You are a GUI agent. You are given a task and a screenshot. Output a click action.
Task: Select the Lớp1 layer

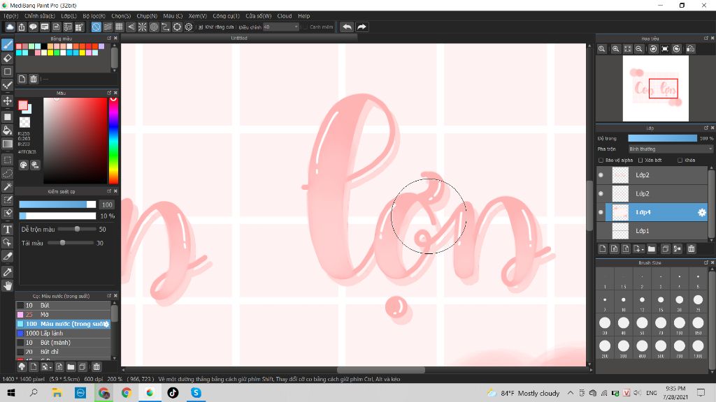pyautogui.click(x=652, y=231)
